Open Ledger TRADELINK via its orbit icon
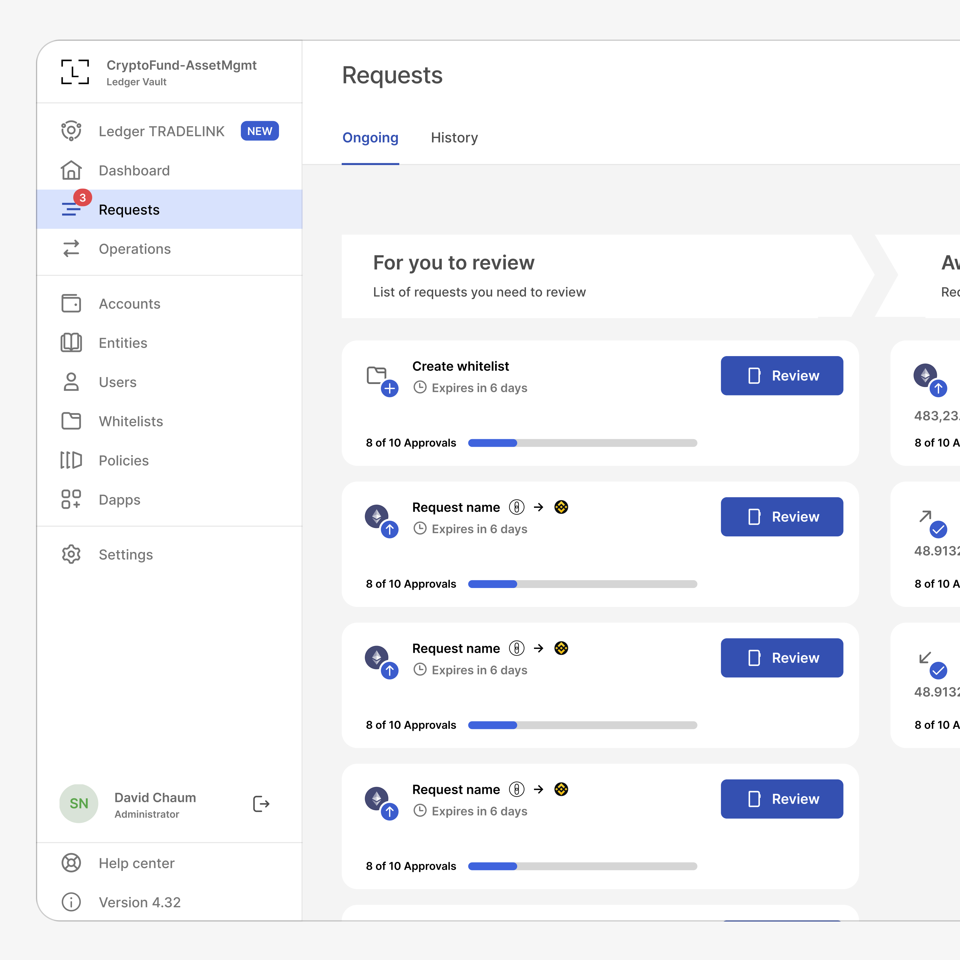The width and height of the screenshot is (960, 960). click(x=71, y=131)
